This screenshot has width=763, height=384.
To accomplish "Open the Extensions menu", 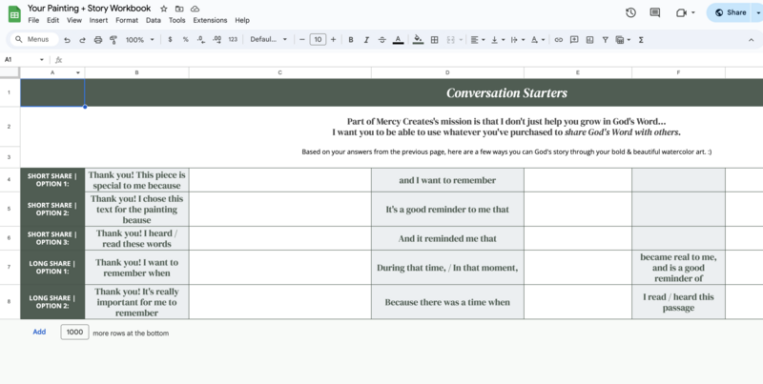I will pos(210,20).
